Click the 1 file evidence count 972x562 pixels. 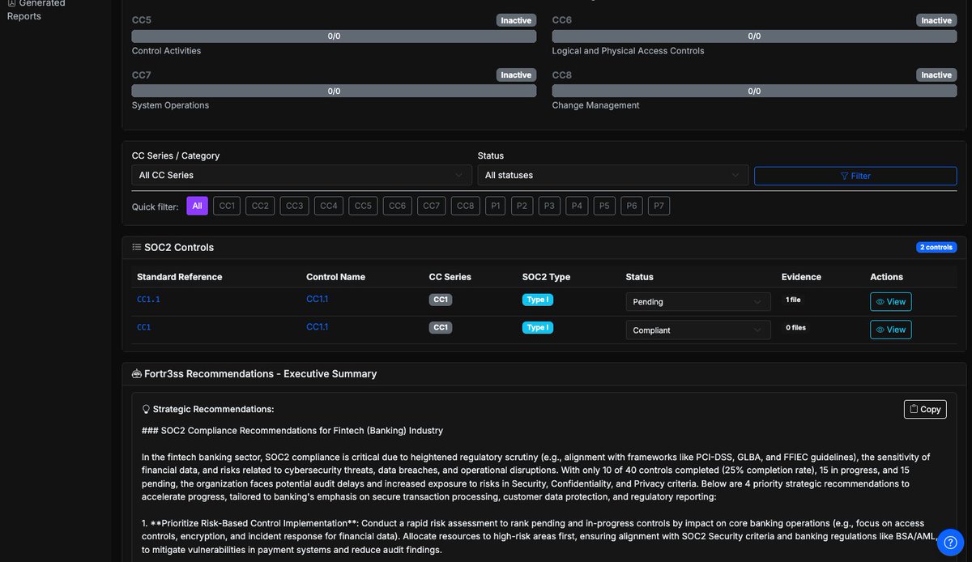pos(793,300)
